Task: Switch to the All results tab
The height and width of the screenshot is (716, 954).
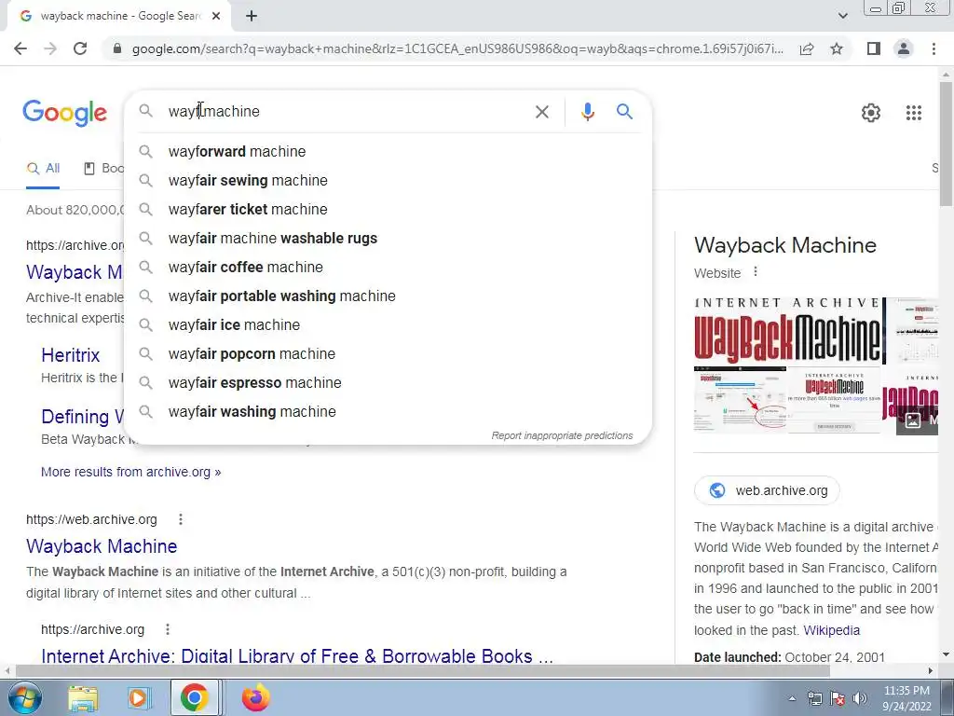Action: click(43, 169)
